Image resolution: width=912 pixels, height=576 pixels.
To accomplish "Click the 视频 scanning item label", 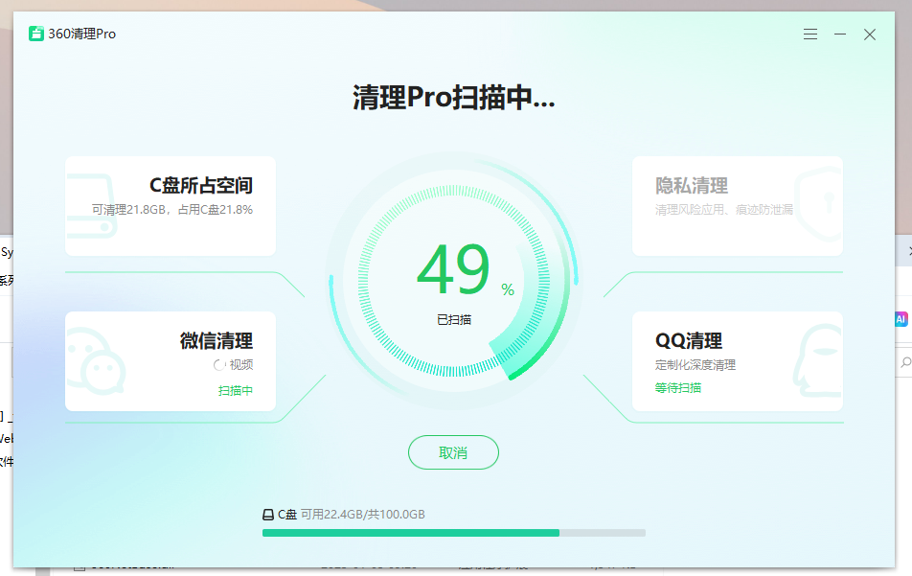I will [x=240, y=365].
